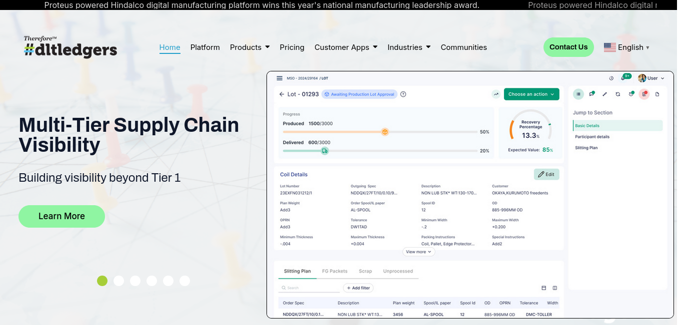This screenshot has width=683, height=325.
Task: Click the approval check icon with green dot
Action: tap(631, 94)
